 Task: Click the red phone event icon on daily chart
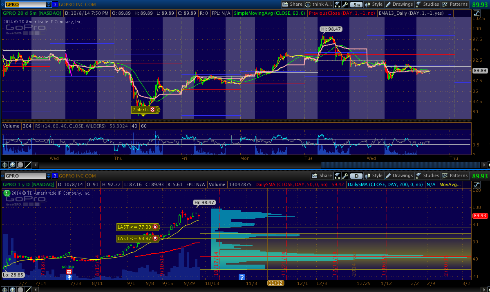(69, 272)
